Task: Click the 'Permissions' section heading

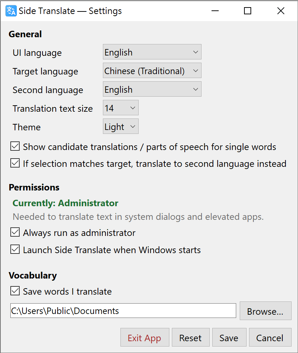Action: coord(34,187)
